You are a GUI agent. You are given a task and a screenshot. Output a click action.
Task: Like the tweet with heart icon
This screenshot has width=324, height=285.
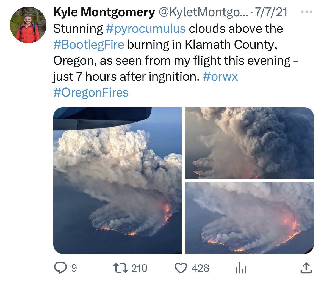(181, 268)
